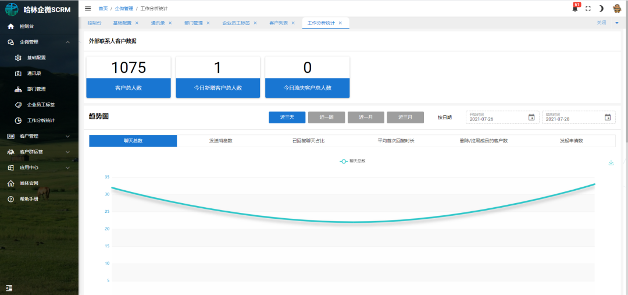The width and height of the screenshot is (628, 295).
Task: Open 通讯录 in the sidebar
Action: (x=34, y=74)
